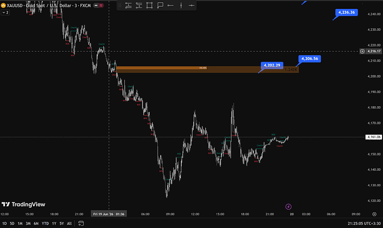The width and height of the screenshot is (383, 228).
Task: Toggle the market status indicator pill
Action: [x=99, y=6]
